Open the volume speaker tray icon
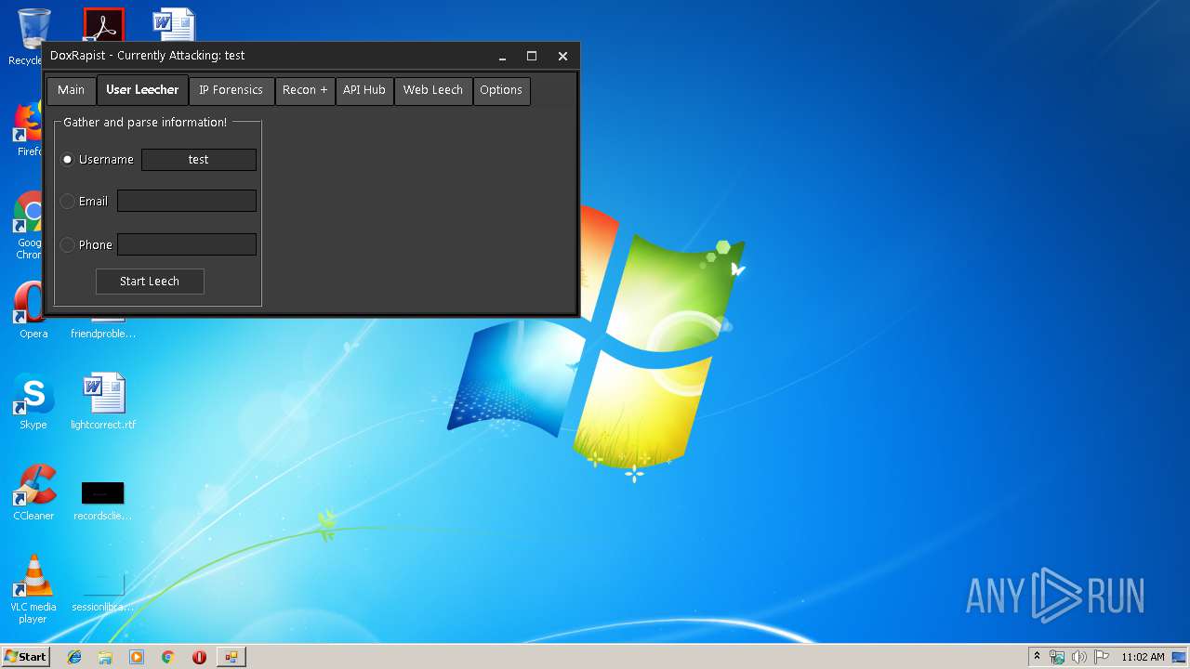This screenshot has width=1190, height=669. coord(1079,657)
